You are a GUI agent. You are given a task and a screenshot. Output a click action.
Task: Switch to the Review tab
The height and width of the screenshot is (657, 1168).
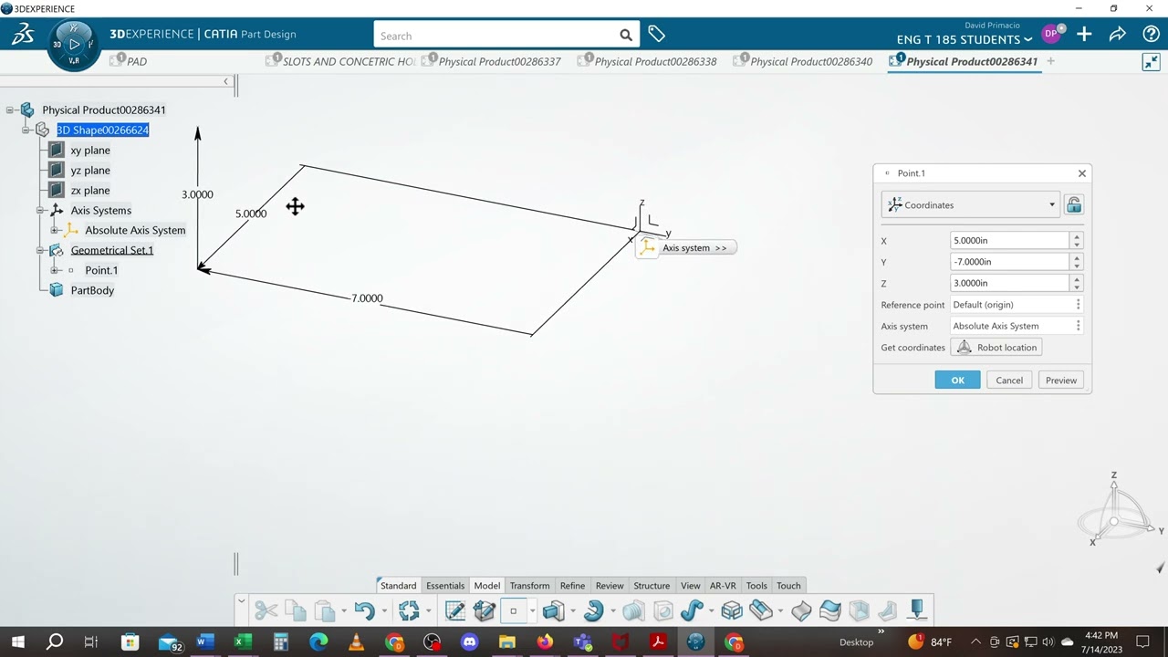click(610, 586)
